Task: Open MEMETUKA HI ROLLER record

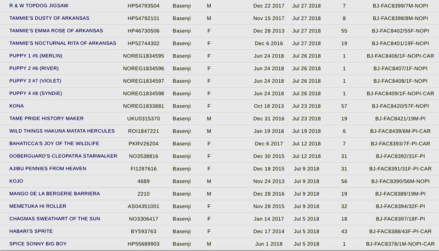Action: (37, 206)
